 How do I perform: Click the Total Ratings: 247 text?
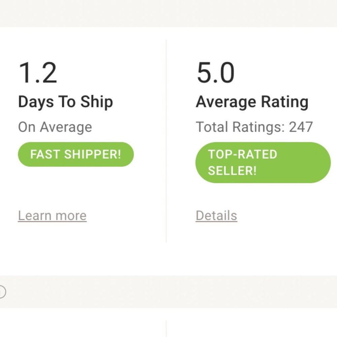pyautogui.click(x=254, y=127)
